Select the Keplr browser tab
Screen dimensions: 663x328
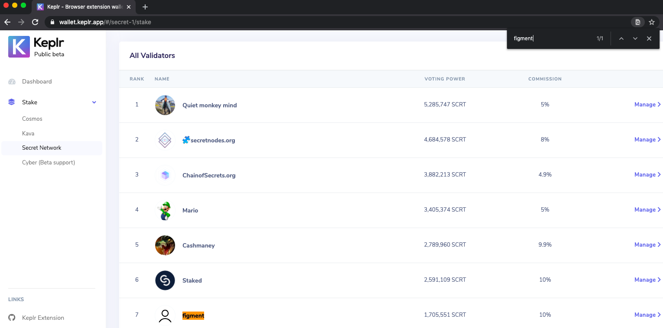[84, 7]
